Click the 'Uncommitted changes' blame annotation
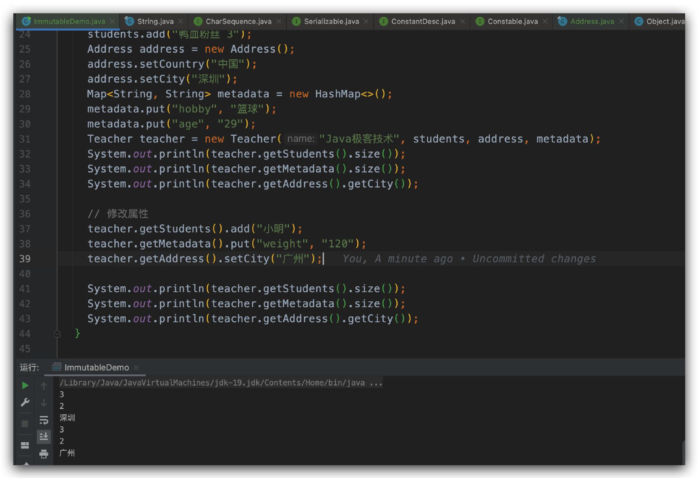The image size is (698, 478). [x=534, y=259]
